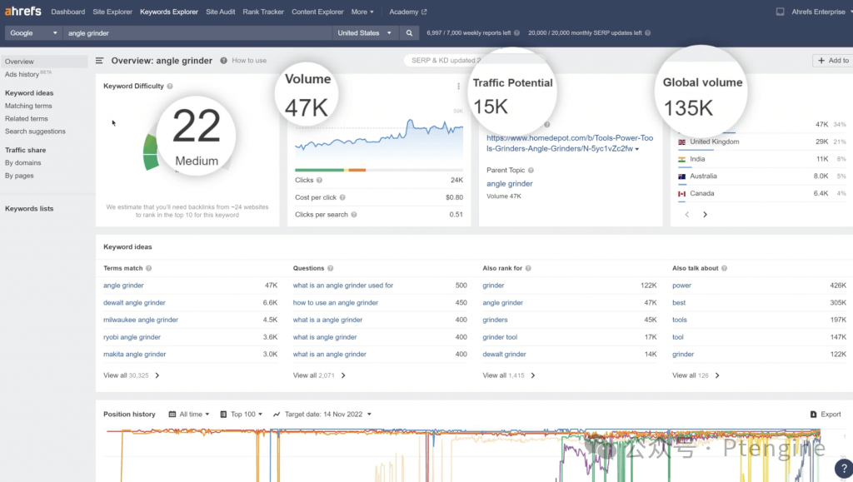Click the help icon beside Parent Topic
The width and height of the screenshot is (853, 482).
tap(532, 171)
